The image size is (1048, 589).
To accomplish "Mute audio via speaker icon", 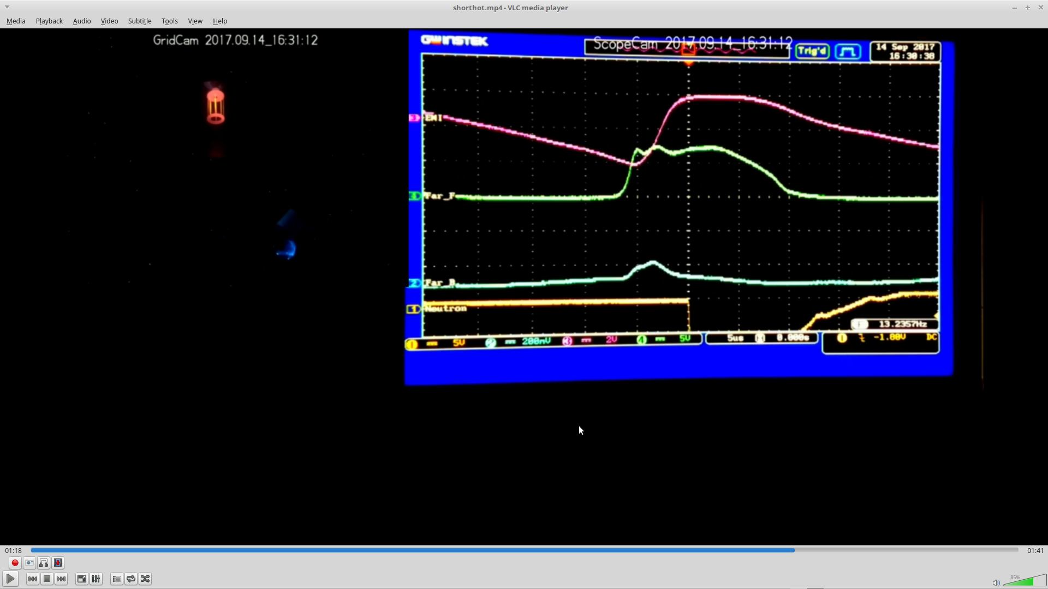I will (996, 583).
